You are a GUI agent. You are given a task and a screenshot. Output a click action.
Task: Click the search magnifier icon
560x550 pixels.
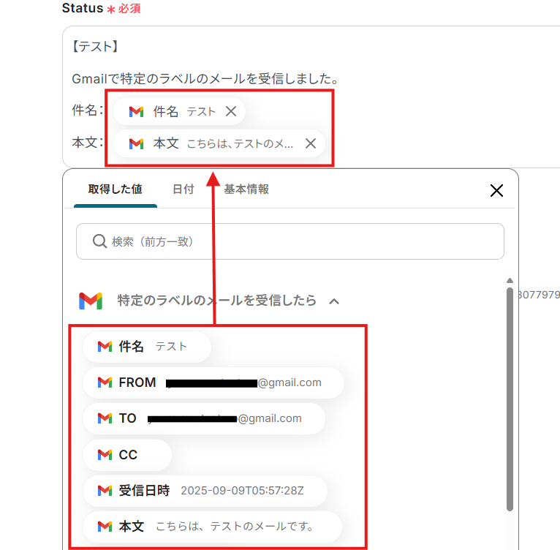pos(99,241)
